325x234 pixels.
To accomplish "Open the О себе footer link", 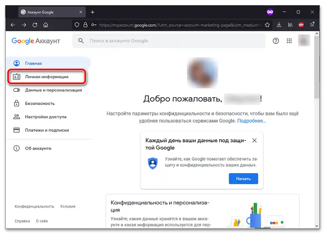I will click(x=42, y=221).
